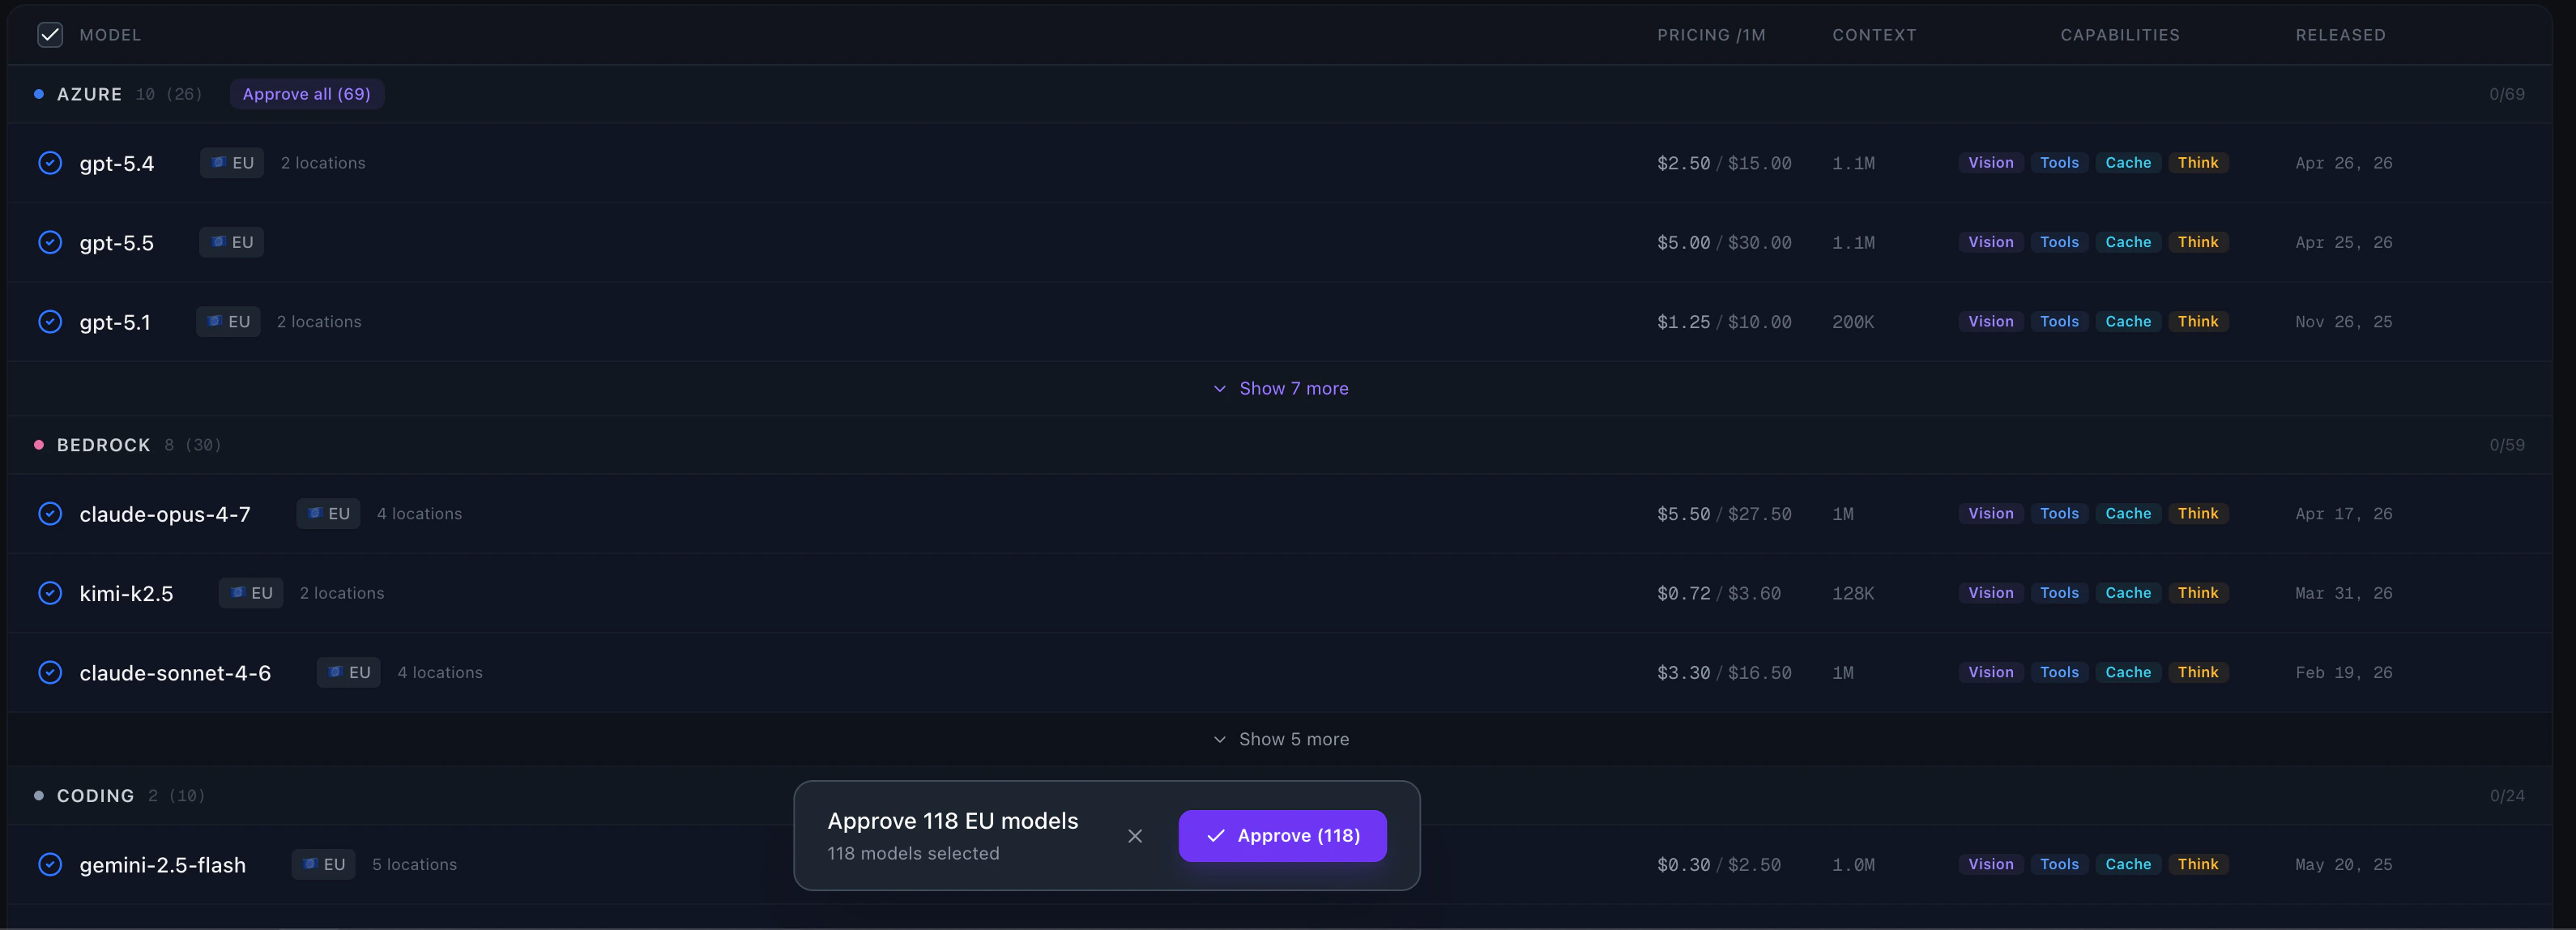Sort by the CAPABILITIES column header
2576x930 pixels.
(2120, 35)
